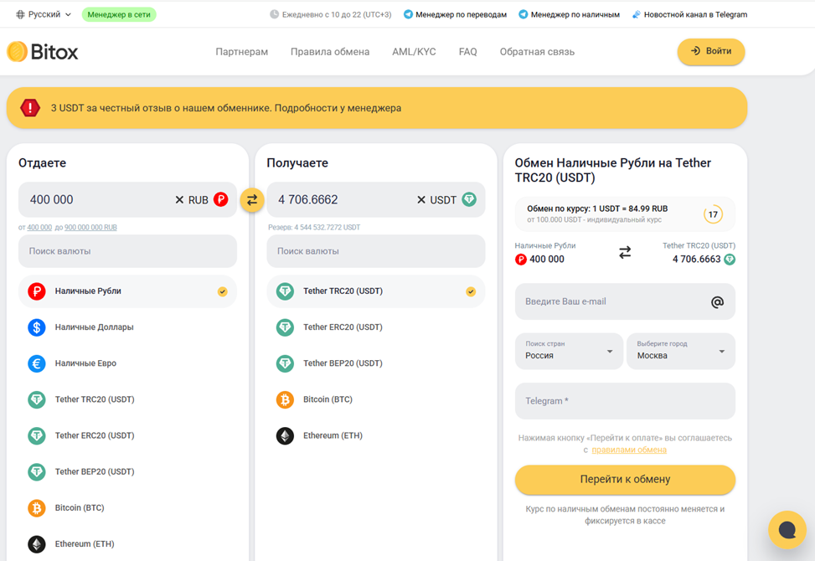This screenshot has height=561, width=815.
Task: Open the Поиск стран country dropdown
Action: tap(569, 351)
